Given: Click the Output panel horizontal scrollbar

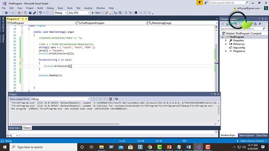Looking at the screenshot, I should click(66, 124).
